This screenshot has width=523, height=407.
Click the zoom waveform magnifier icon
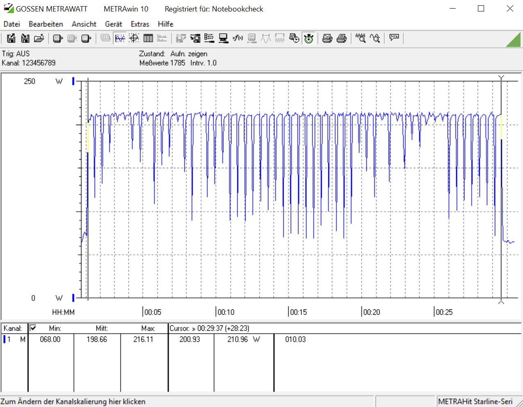point(361,39)
